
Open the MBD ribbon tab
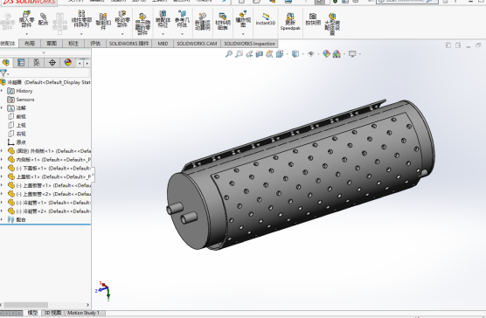[x=163, y=44]
